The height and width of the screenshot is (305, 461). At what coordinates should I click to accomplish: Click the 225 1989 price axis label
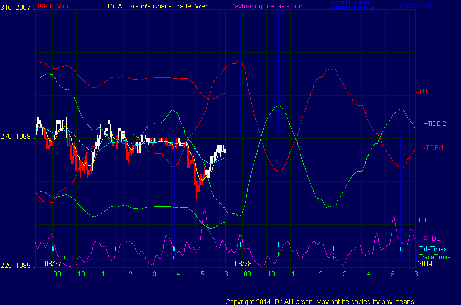[15, 266]
